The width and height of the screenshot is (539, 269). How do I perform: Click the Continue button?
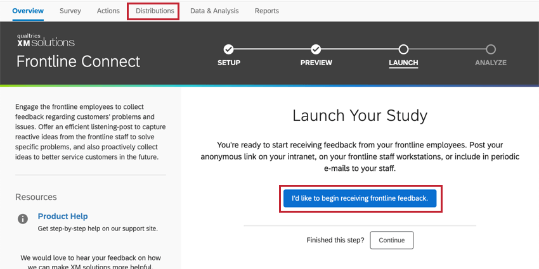(392, 240)
